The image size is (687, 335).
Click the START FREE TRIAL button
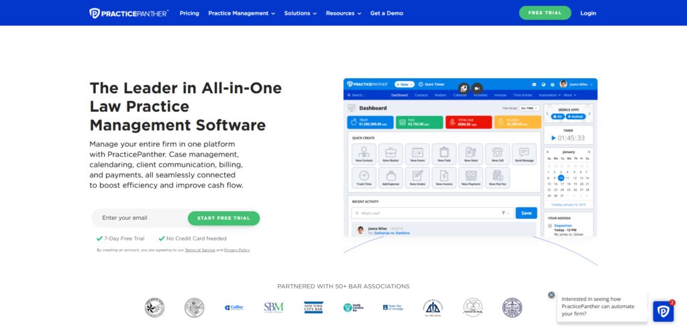[223, 218]
